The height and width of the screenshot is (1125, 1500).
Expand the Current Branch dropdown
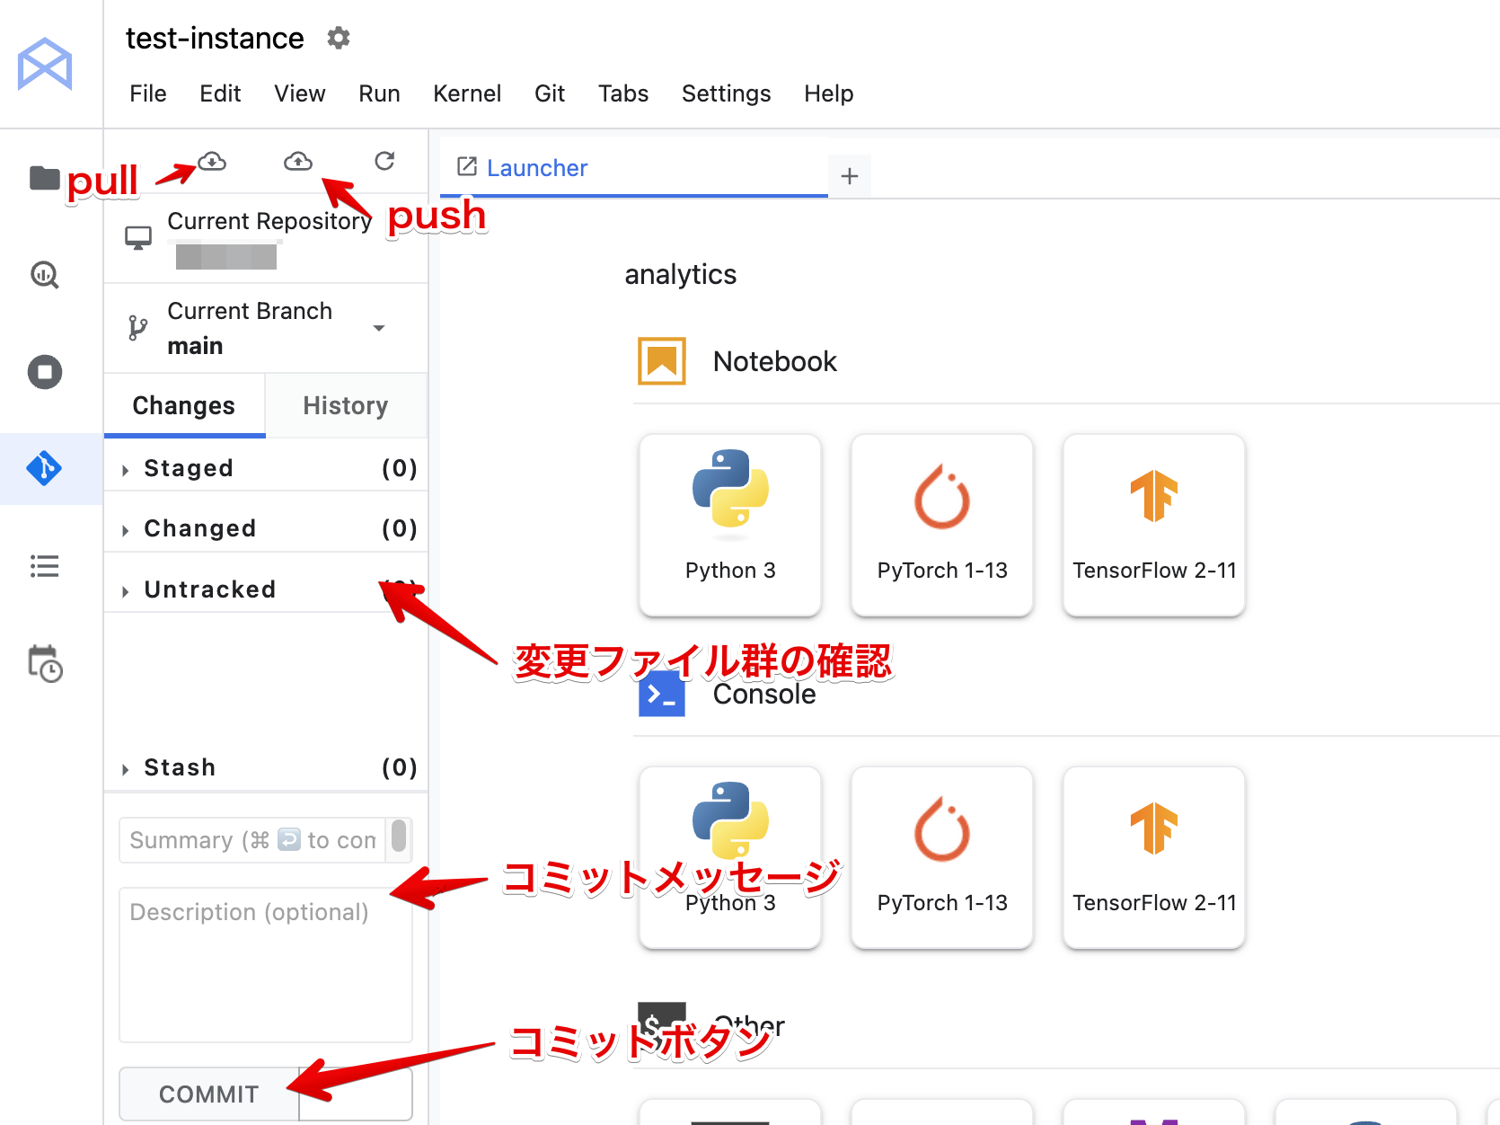click(x=379, y=328)
